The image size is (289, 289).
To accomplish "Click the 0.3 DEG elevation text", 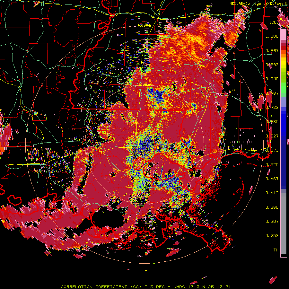I will (x=155, y=287).
